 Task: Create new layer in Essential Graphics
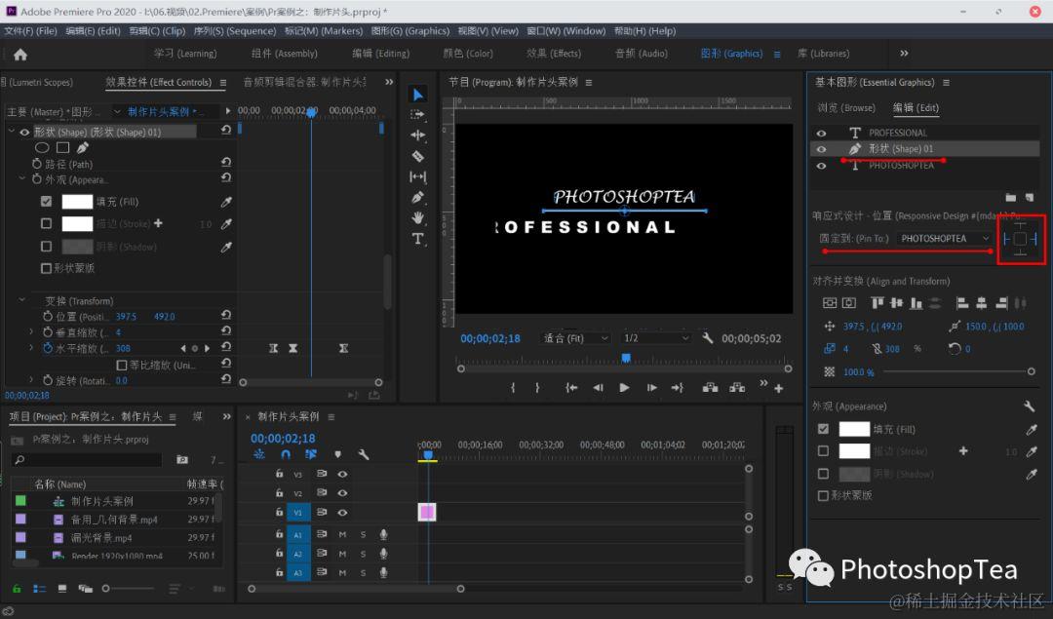point(1030,197)
